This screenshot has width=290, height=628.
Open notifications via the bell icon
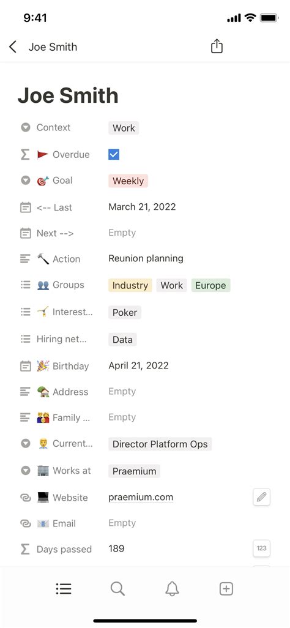click(172, 589)
